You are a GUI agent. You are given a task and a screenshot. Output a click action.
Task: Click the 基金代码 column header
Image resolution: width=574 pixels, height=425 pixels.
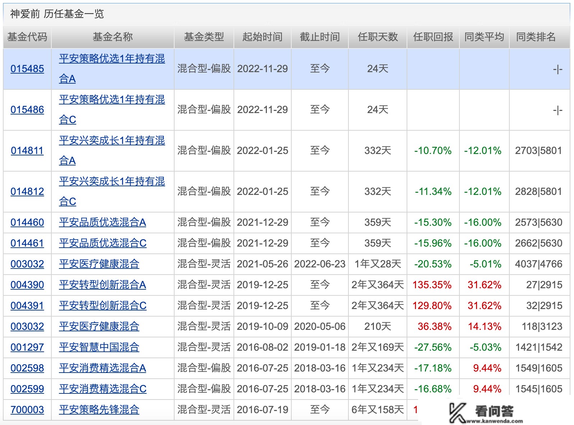pyautogui.click(x=27, y=37)
